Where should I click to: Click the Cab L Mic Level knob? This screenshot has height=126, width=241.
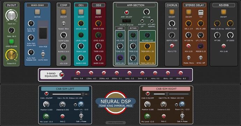46,116
